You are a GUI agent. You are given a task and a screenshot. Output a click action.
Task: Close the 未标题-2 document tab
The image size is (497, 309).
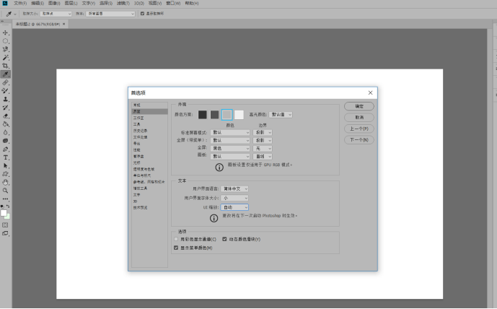pyautogui.click(x=63, y=24)
